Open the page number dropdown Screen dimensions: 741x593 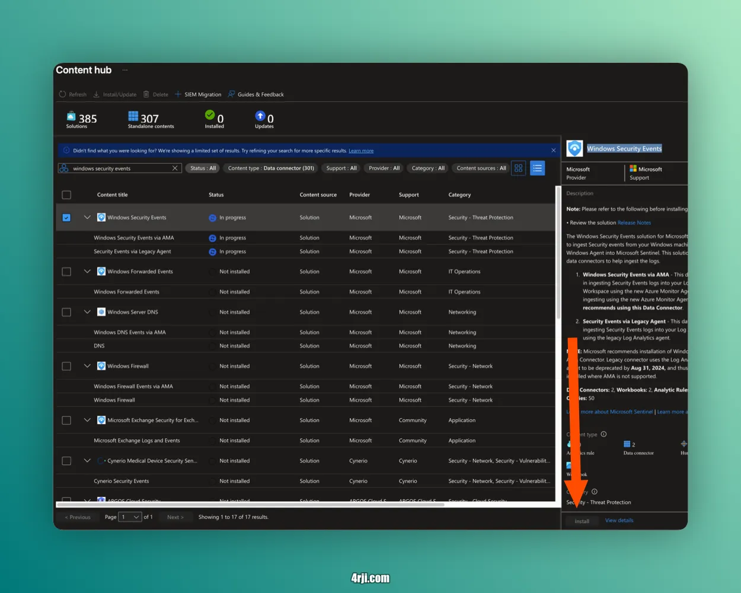pyautogui.click(x=130, y=517)
